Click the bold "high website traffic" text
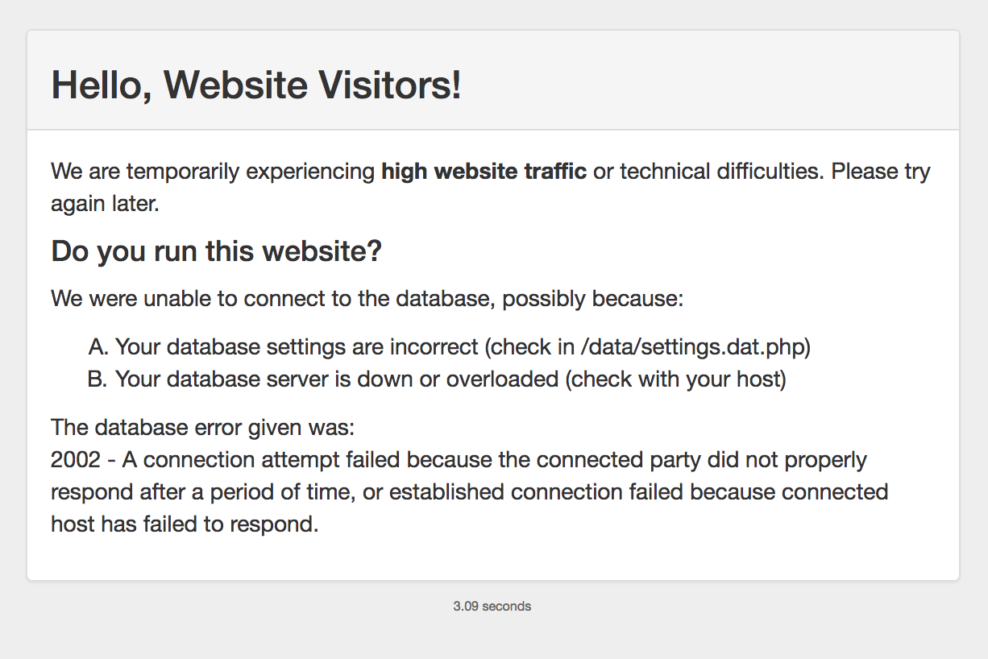Viewport: 988px width, 659px height. click(484, 172)
